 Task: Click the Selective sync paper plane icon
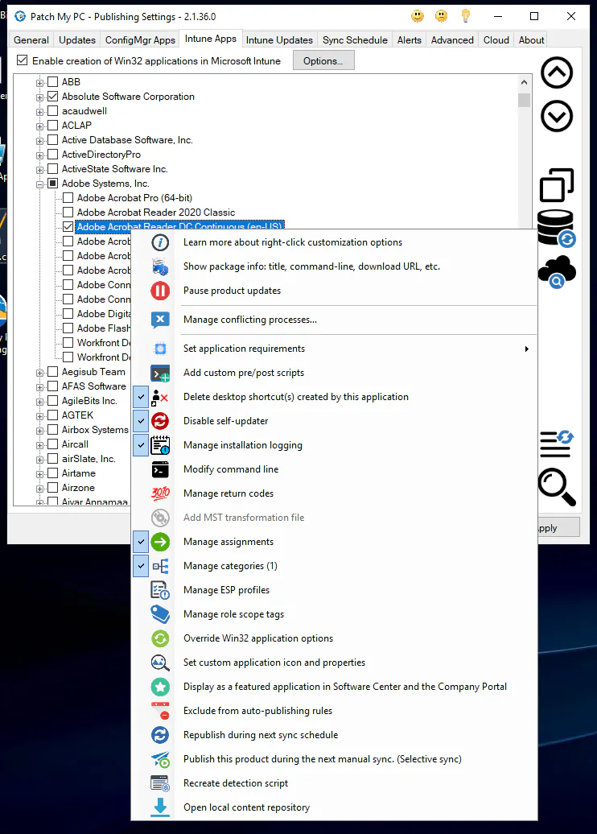160,759
